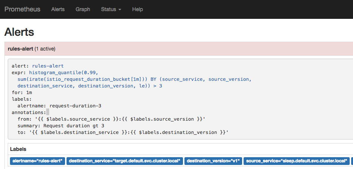Open the Prometheus home brand link

pyautogui.click(x=22, y=9)
